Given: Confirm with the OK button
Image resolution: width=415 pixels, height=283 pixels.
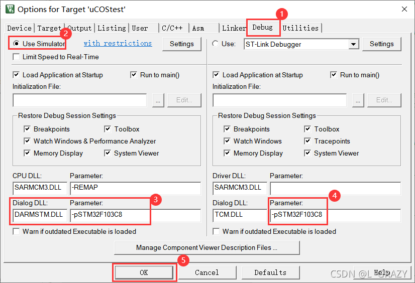Looking at the screenshot, I should point(144,272).
